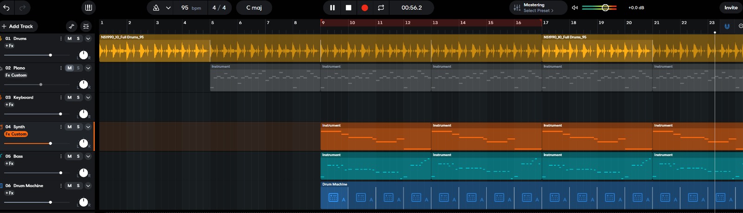Viewport: 743px width, 213px height.
Task: Toggle the loop cycle icon
Action: point(381,8)
